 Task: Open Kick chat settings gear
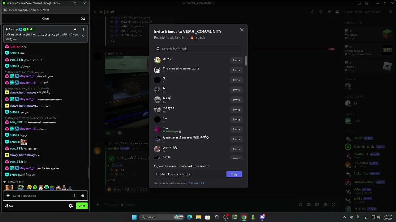point(71,206)
